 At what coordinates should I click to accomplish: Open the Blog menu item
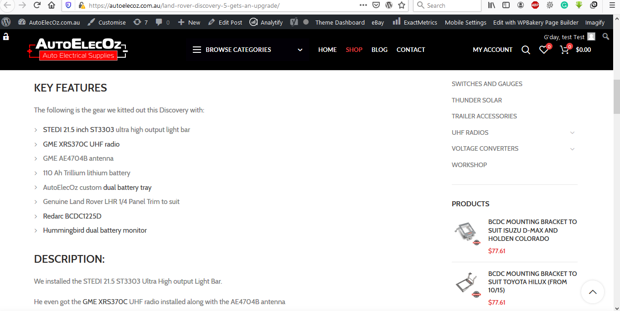click(379, 50)
